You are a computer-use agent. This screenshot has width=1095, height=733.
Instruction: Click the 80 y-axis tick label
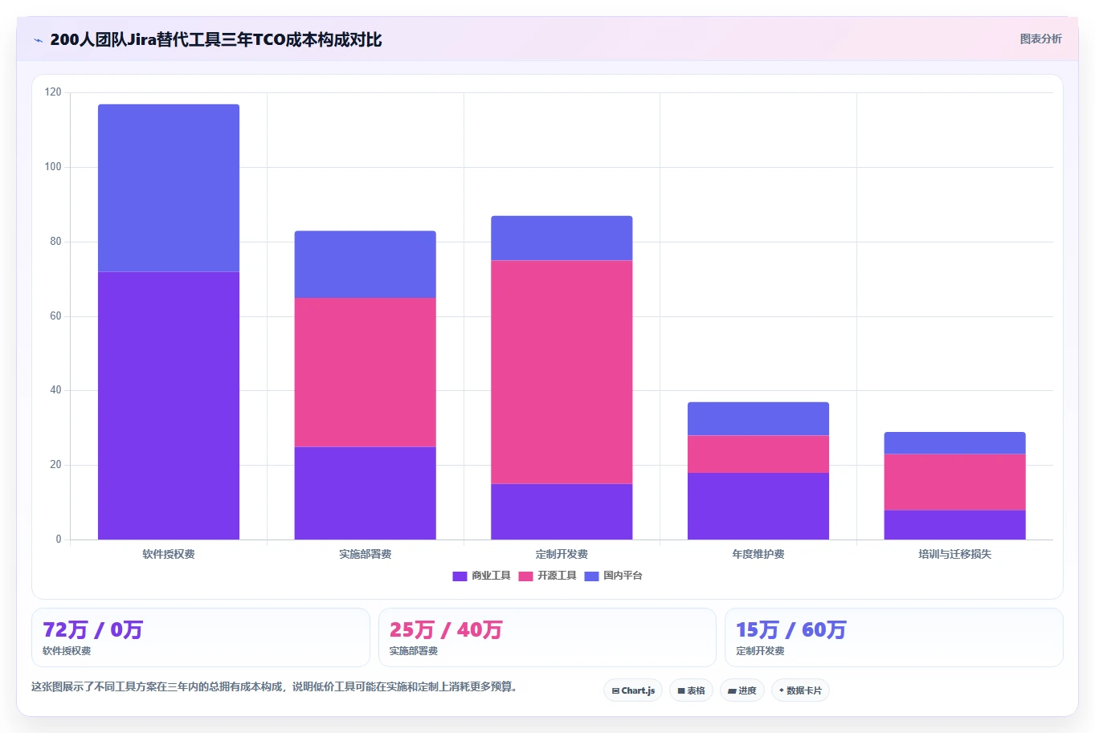coord(55,242)
